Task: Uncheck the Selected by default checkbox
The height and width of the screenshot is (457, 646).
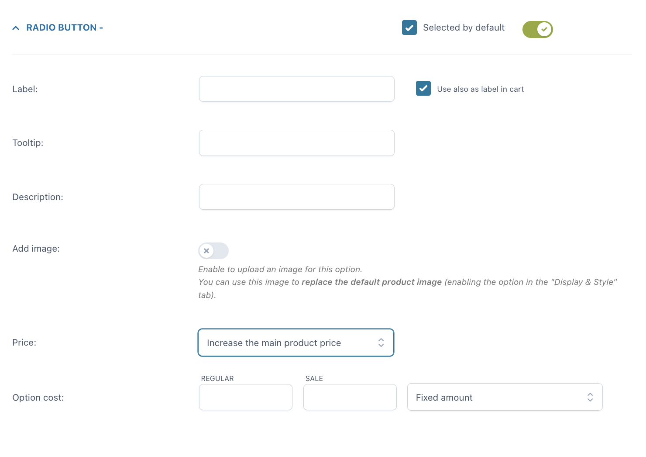Action: click(x=409, y=28)
